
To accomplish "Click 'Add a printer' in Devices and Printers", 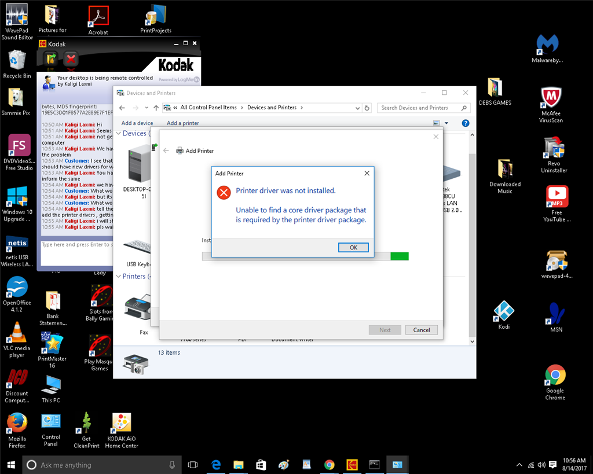I will coord(182,123).
